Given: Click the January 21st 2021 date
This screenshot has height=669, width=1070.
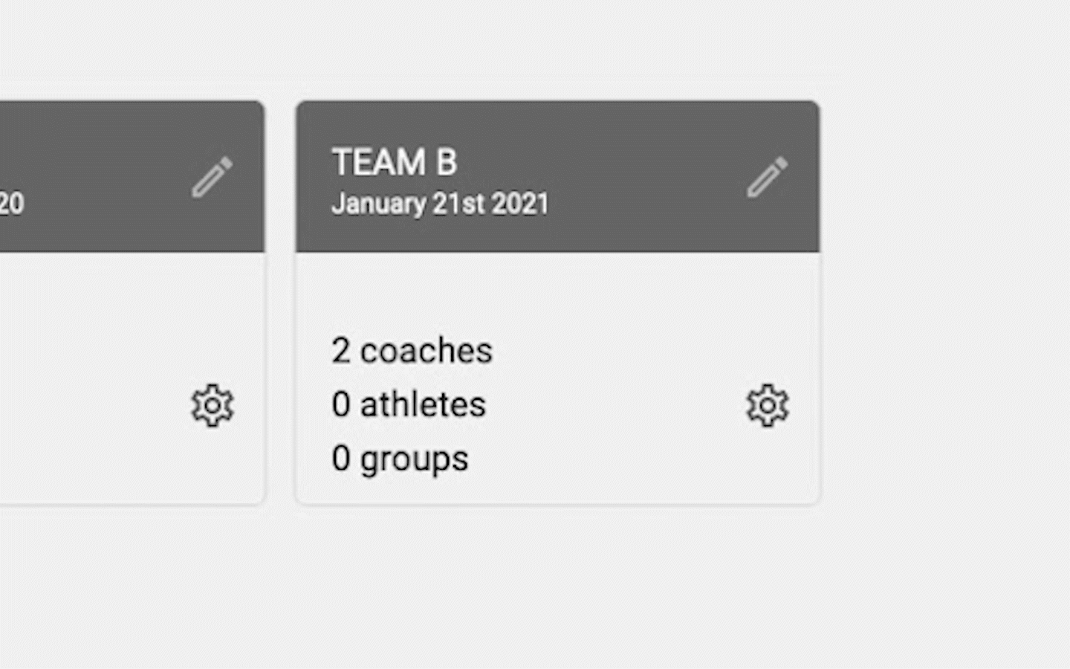Looking at the screenshot, I should [x=440, y=204].
